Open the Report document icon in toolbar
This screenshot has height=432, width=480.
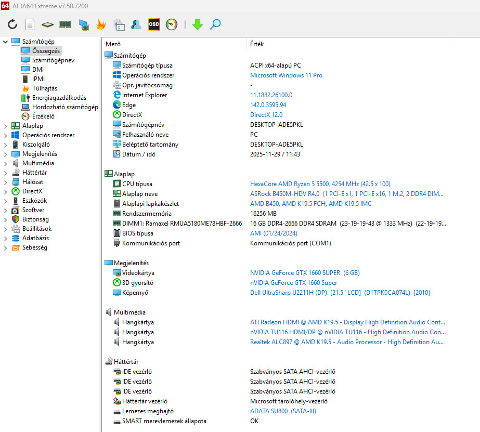pos(30,24)
